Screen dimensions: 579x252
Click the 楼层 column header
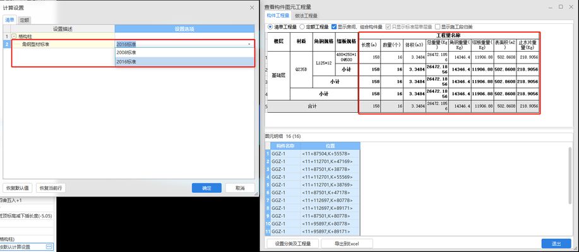point(278,41)
